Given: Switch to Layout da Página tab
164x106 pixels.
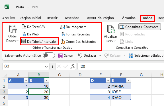Looking at the screenshot, I should click(x=100, y=18).
